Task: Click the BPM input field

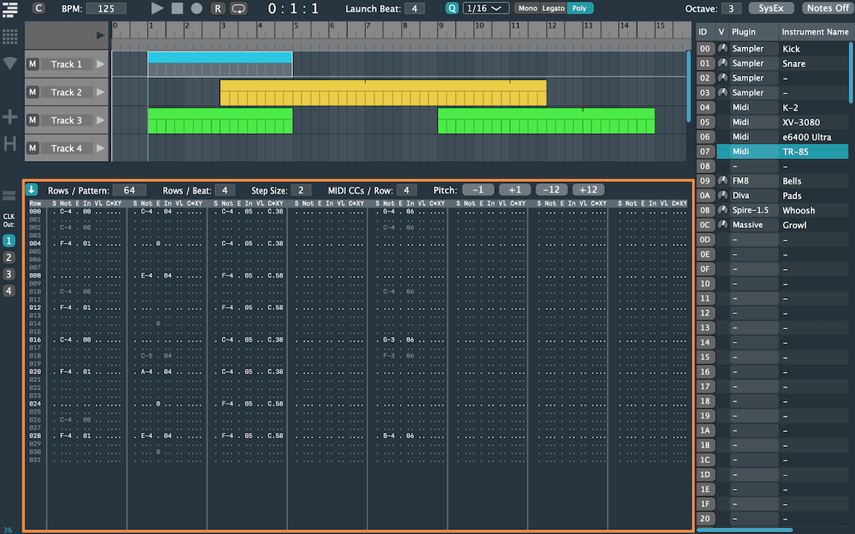Action: tap(106, 9)
